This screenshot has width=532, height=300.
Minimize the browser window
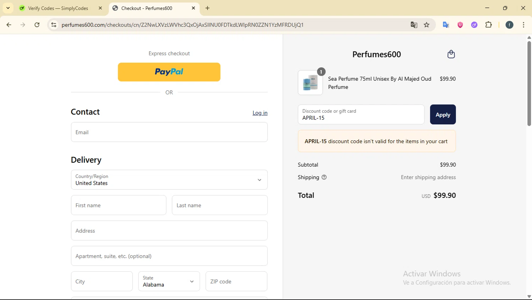point(487,8)
